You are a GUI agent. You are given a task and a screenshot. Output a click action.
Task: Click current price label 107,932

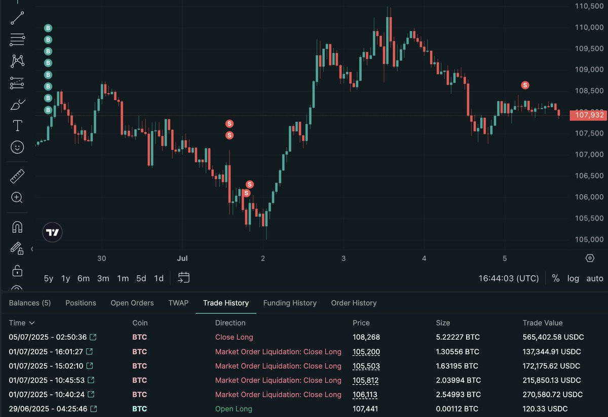(x=588, y=115)
